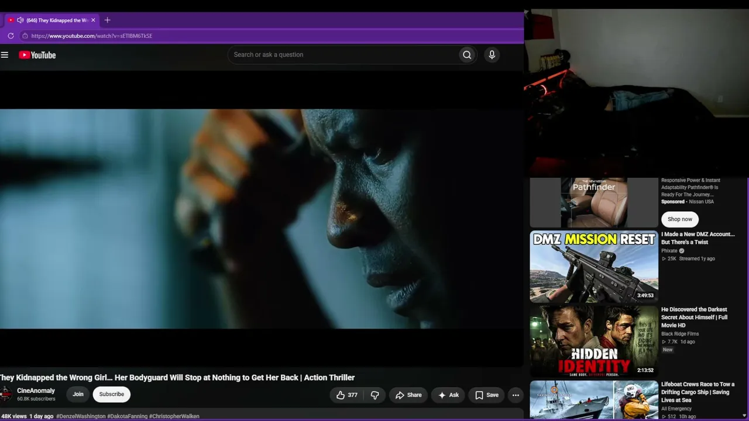749x421 pixels.
Task: Open the #ChristopherWalken hashtag
Action: (174, 416)
